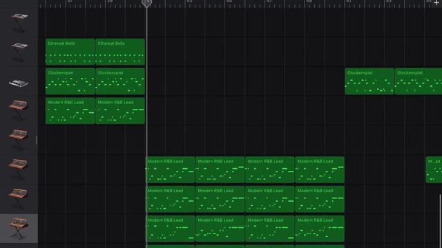Select first Modern R&B Lead region directly above highlighted track
This screenshot has height=248, width=442.
[x=170, y=199]
